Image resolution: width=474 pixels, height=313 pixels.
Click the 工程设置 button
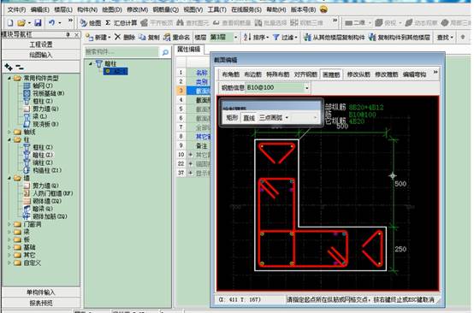click(x=41, y=44)
